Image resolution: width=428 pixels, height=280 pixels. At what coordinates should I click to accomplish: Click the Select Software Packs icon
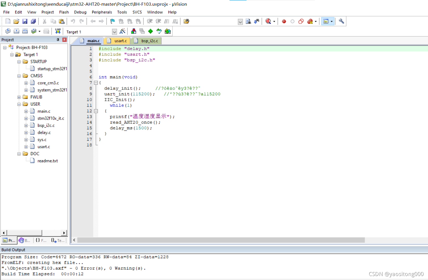(159, 31)
